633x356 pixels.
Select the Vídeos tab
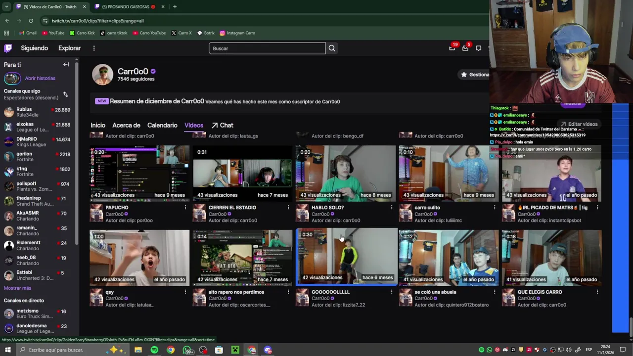point(194,126)
